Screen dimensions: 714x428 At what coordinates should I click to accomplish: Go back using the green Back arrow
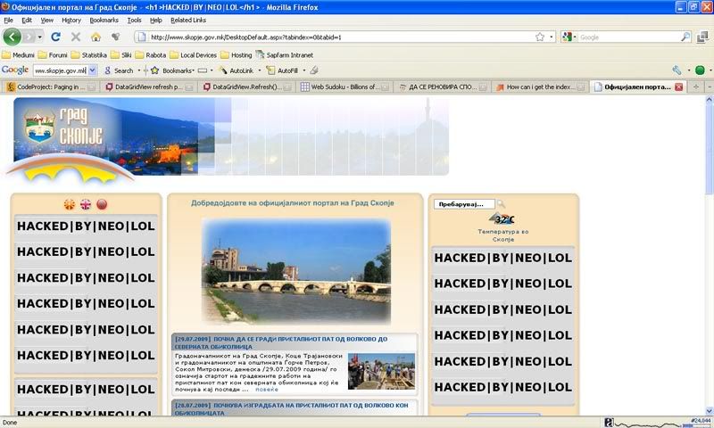coord(12,37)
